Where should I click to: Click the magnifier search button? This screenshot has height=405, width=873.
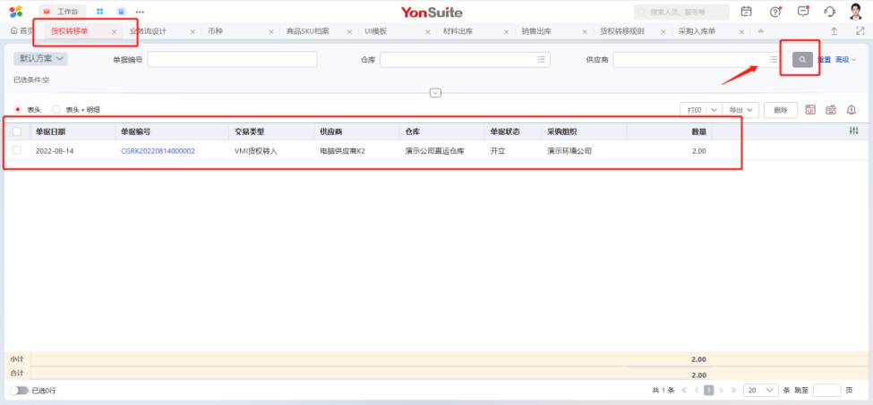803,60
